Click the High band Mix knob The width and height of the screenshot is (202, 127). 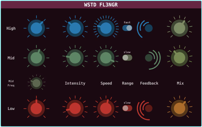pos(180,28)
